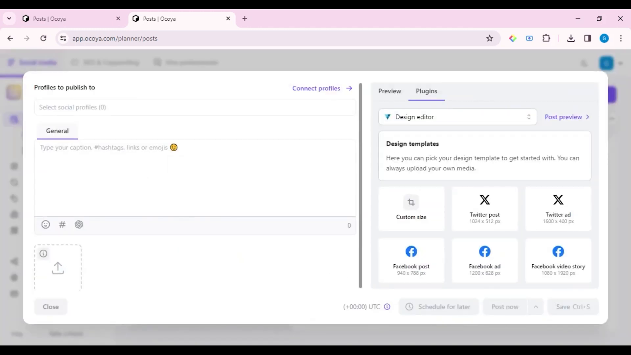The width and height of the screenshot is (631, 355).
Task: Click the UTC timezone info icon
Action: (387, 307)
